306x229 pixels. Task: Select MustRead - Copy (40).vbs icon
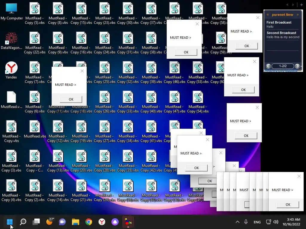click(x=151, y=102)
